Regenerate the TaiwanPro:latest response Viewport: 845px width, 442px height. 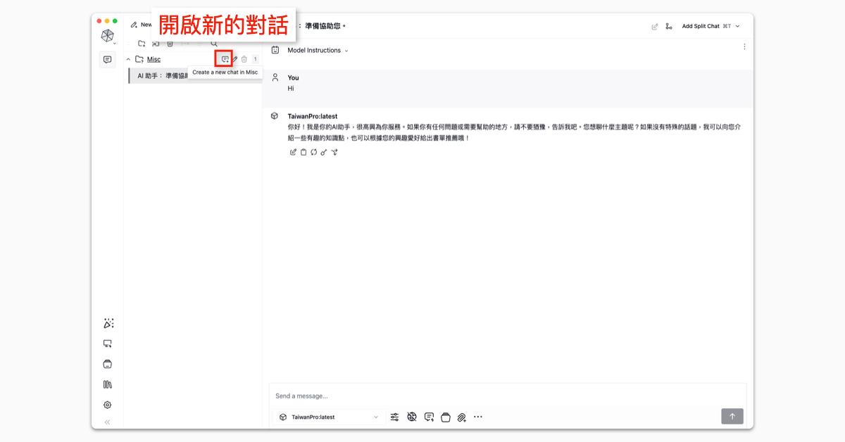(313, 152)
